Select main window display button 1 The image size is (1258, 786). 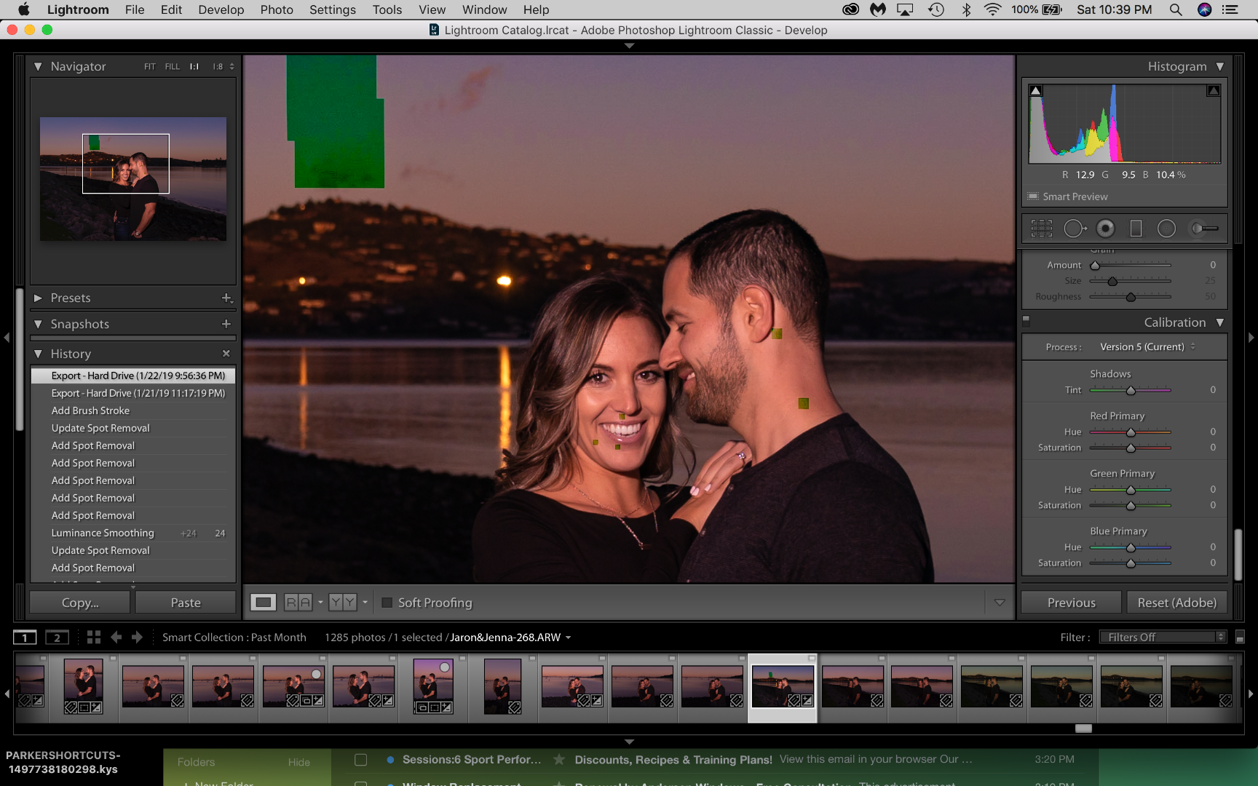pos(25,638)
